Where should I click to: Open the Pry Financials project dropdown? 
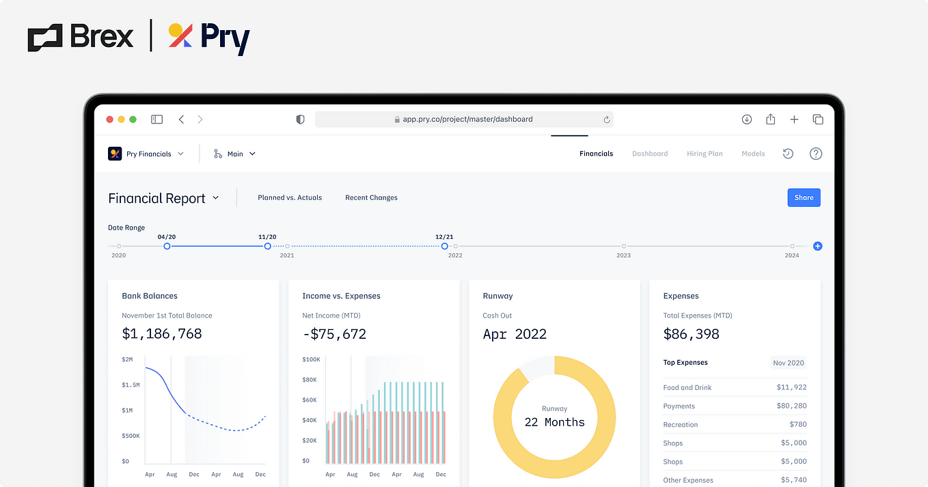pyautogui.click(x=180, y=154)
